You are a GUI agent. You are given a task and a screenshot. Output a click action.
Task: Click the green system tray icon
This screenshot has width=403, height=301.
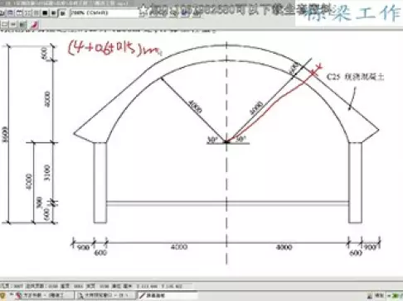(x=395, y=295)
